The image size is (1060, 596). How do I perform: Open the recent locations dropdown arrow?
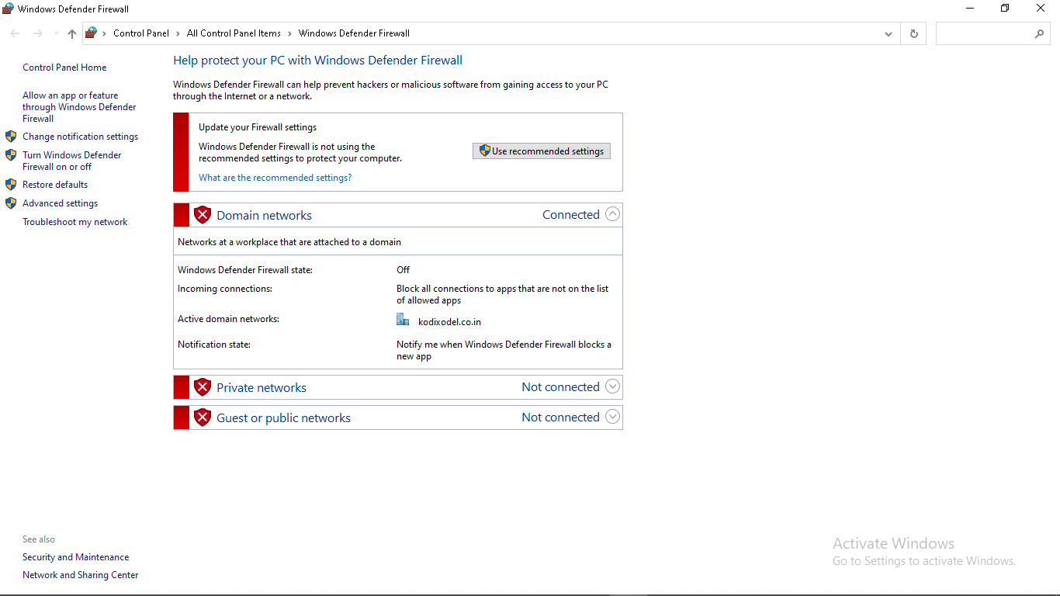click(56, 33)
